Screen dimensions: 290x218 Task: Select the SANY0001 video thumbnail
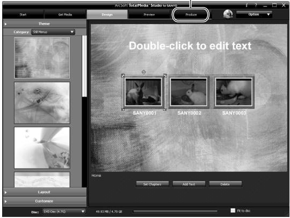[x=143, y=92]
